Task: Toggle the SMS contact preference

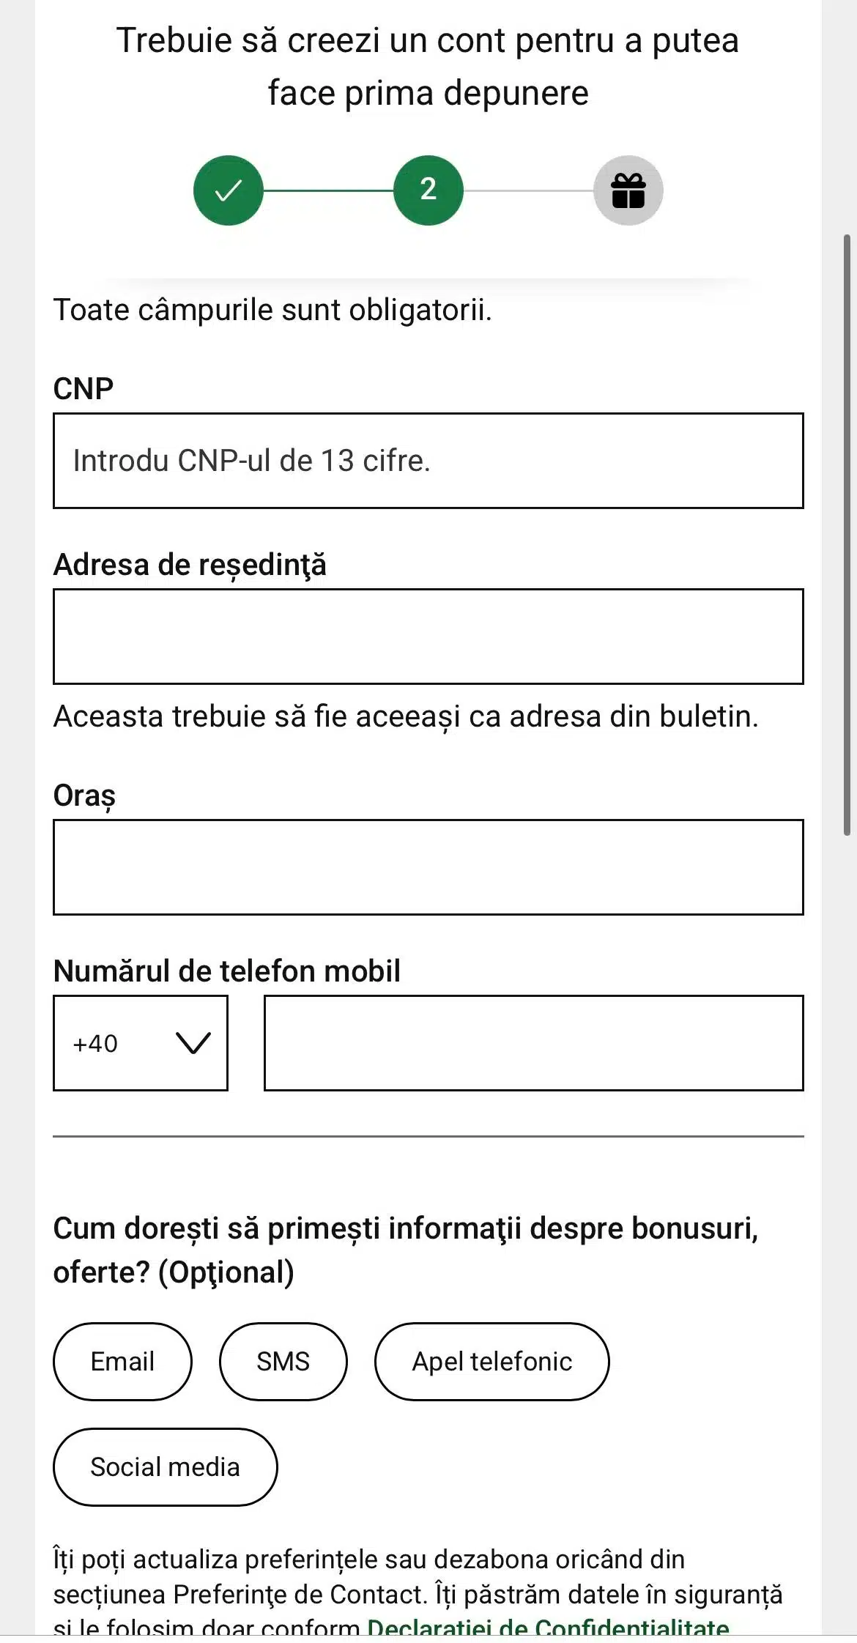Action: coord(283,1362)
